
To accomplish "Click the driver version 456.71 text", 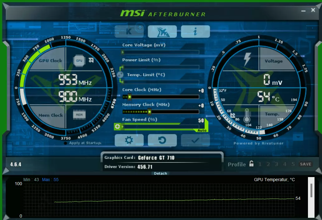I will 145,167.
